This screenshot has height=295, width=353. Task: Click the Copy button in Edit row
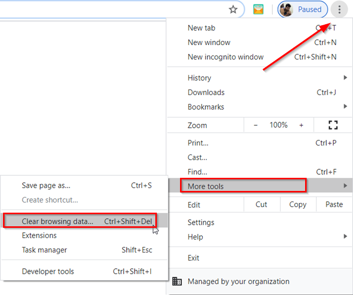click(298, 205)
